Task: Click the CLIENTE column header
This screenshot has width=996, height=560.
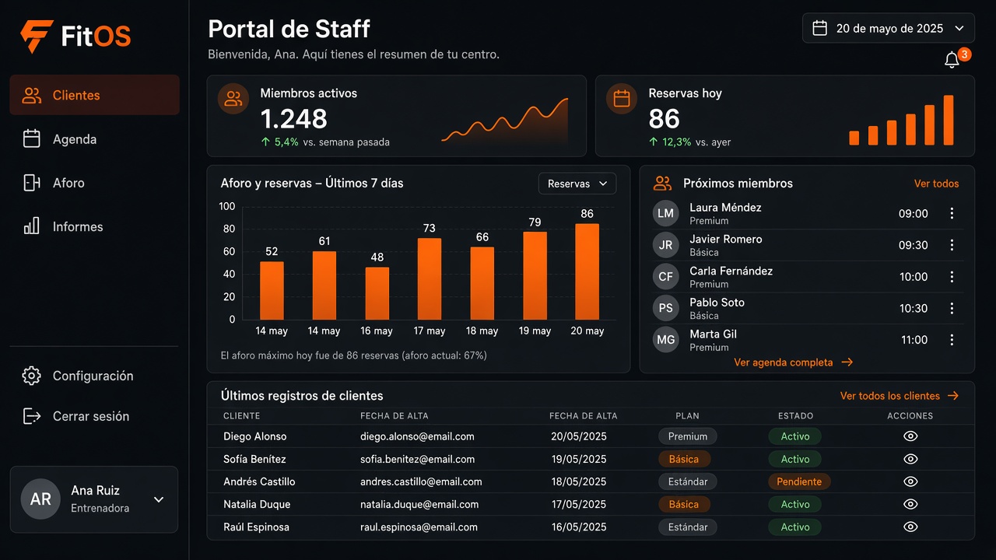Action: point(242,416)
